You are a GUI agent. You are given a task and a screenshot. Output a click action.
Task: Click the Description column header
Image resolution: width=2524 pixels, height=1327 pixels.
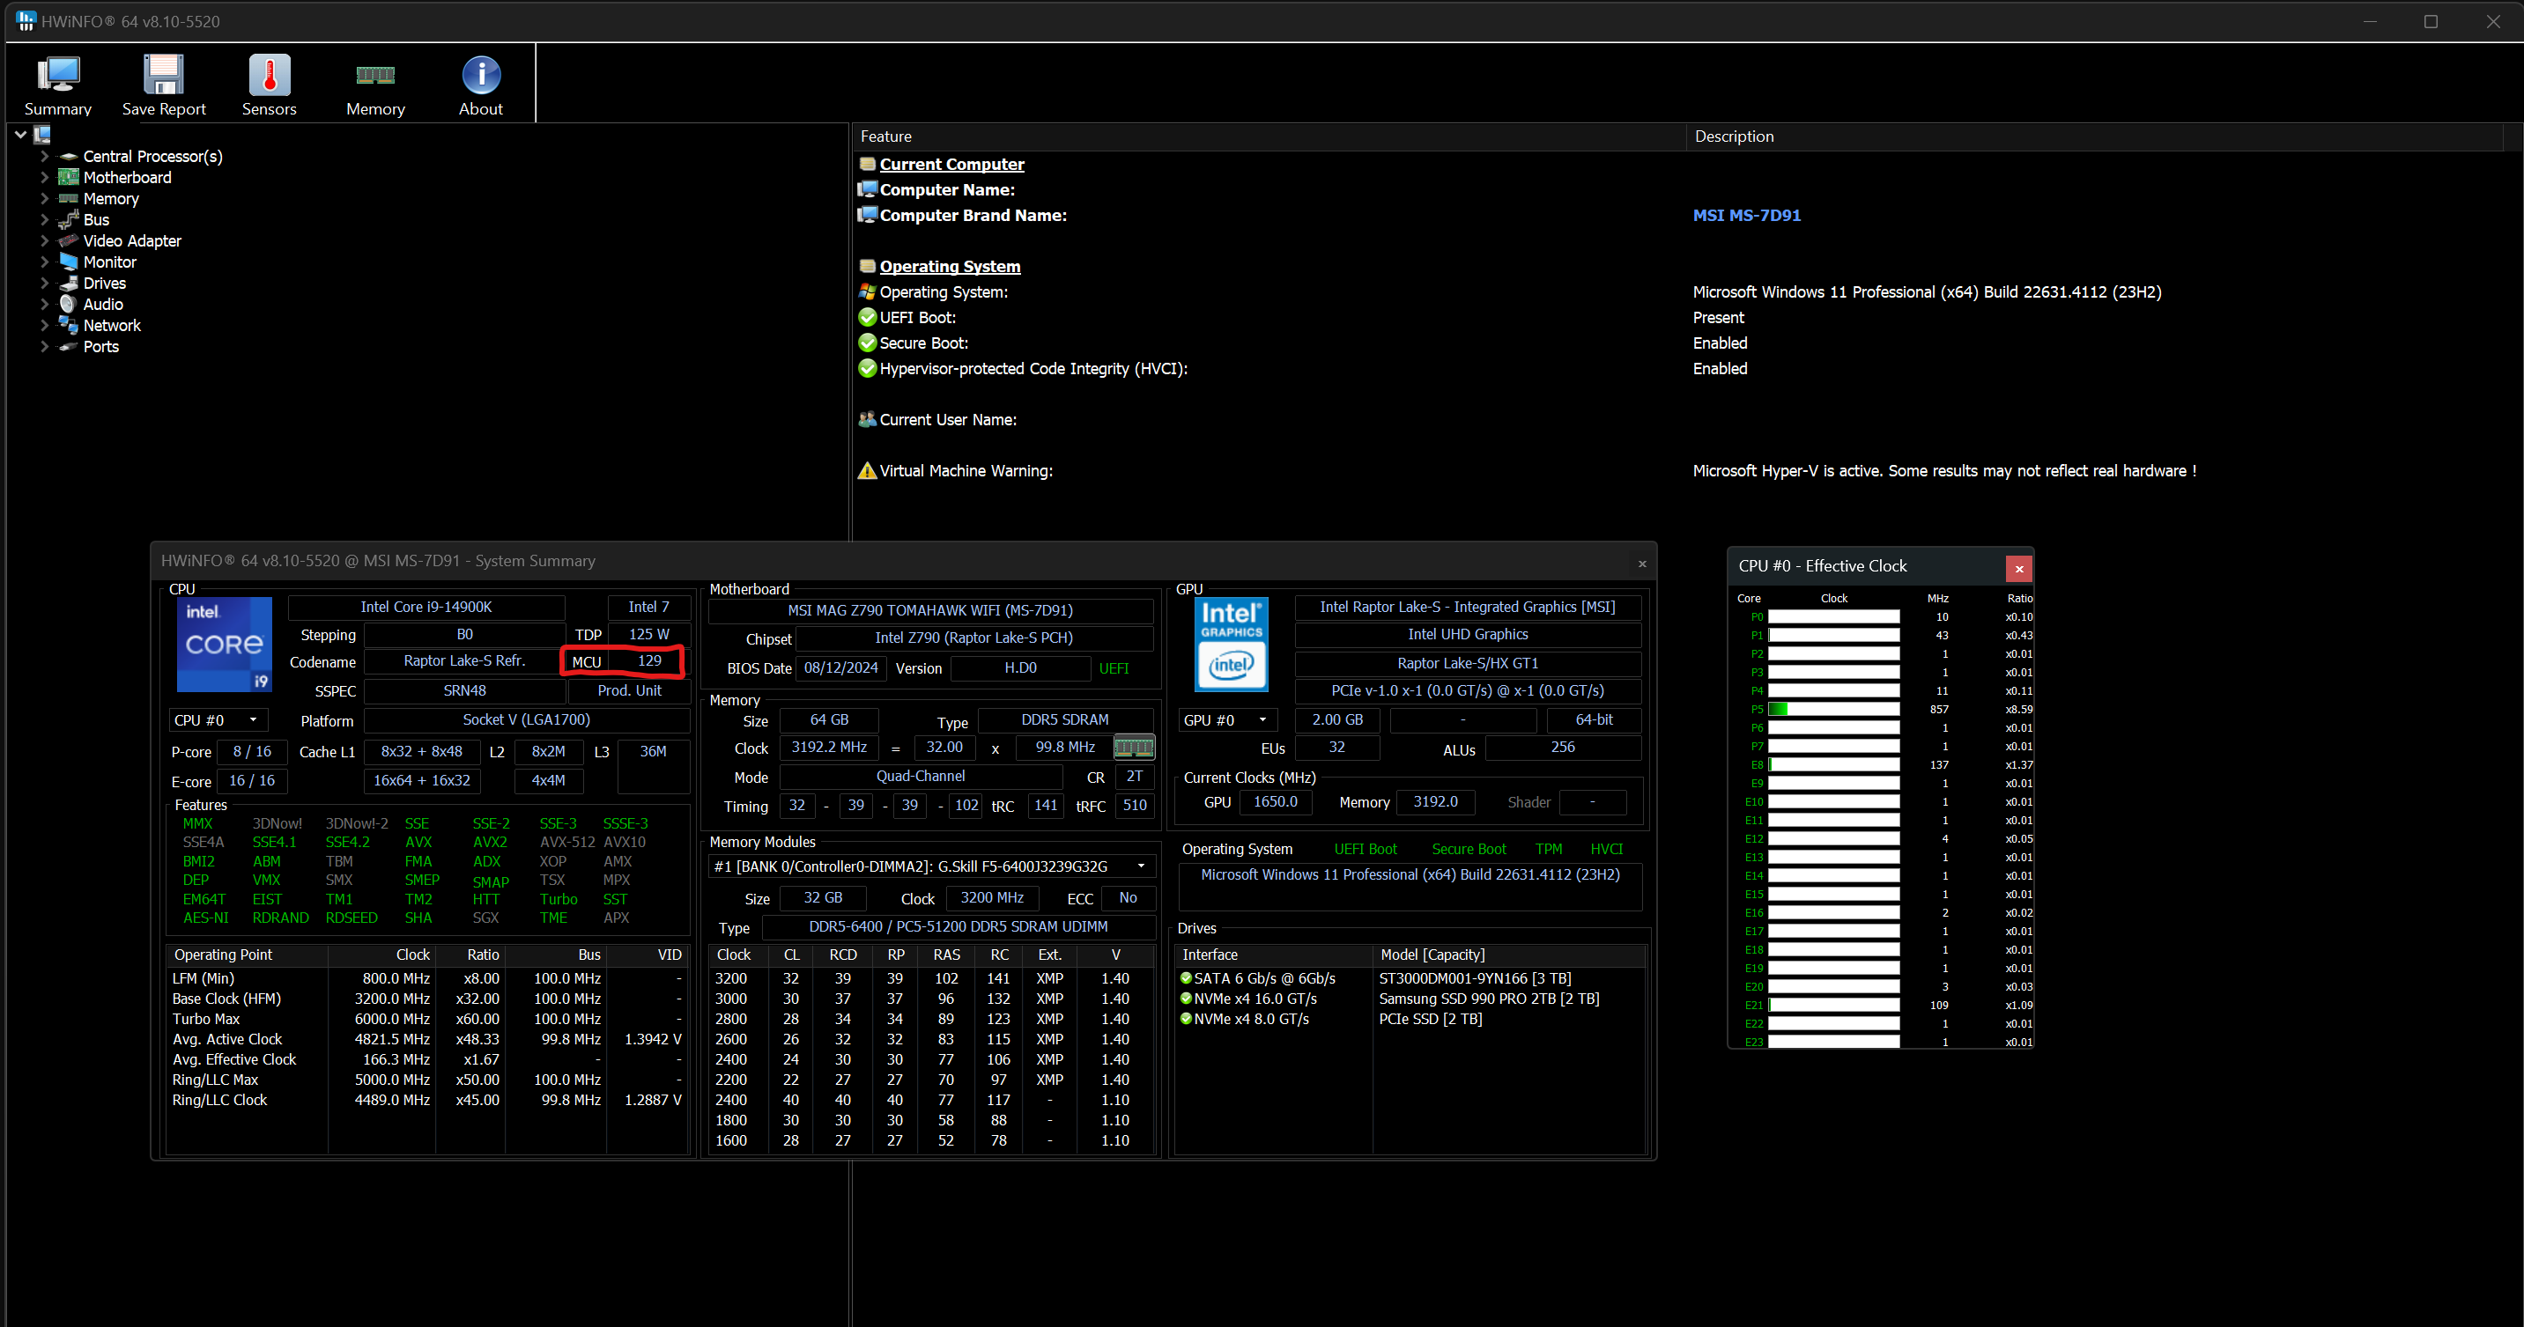1735,136
